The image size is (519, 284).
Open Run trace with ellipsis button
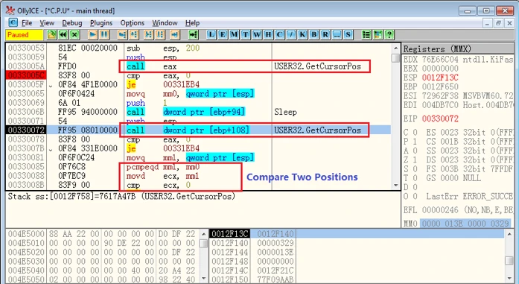(337, 35)
